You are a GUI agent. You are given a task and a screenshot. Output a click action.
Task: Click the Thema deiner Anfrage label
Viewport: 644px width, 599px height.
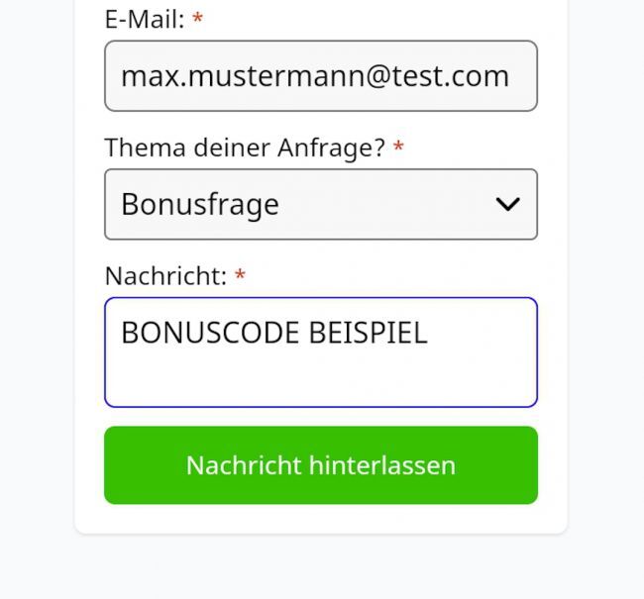coord(244,148)
